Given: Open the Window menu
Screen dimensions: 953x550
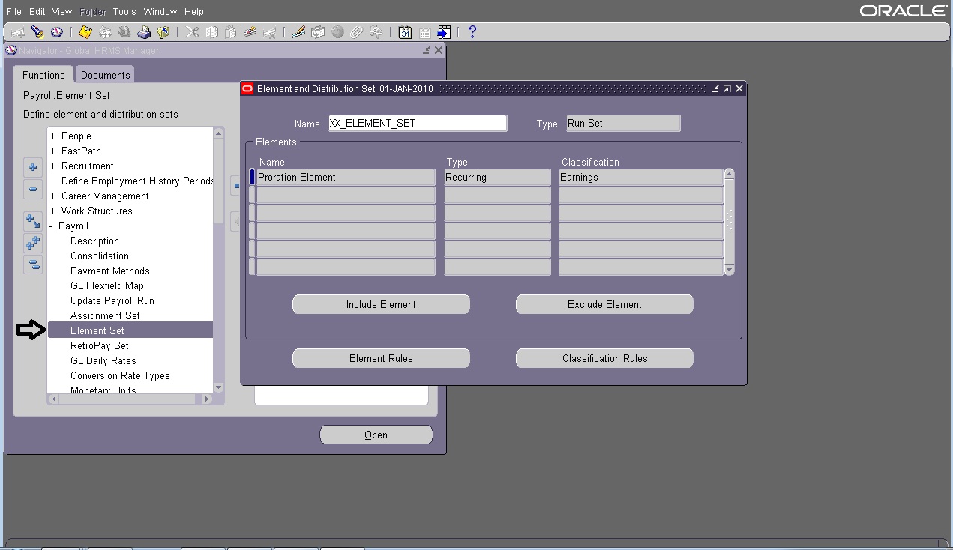Looking at the screenshot, I should (x=160, y=12).
